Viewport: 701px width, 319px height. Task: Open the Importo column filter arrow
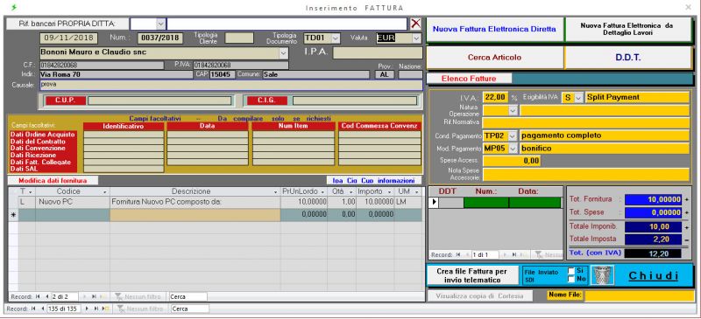[389, 192]
